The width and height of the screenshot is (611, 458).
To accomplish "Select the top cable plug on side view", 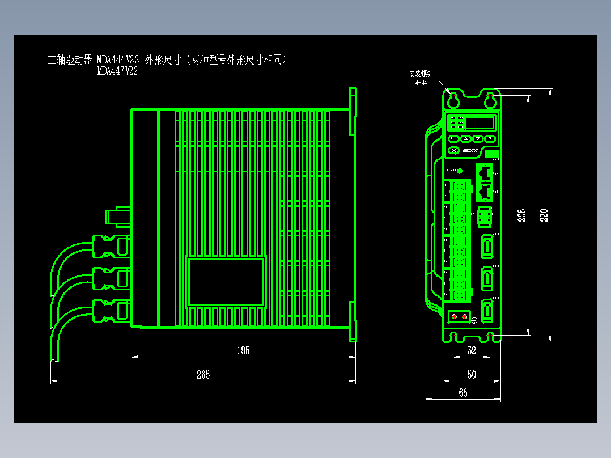I will tap(112, 247).
